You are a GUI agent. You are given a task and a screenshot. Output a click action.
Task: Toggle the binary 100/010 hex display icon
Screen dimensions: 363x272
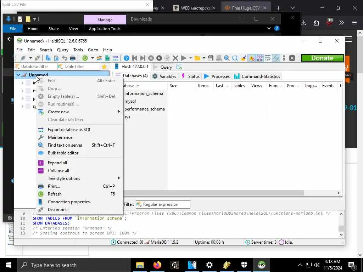(x=260, y=58)
